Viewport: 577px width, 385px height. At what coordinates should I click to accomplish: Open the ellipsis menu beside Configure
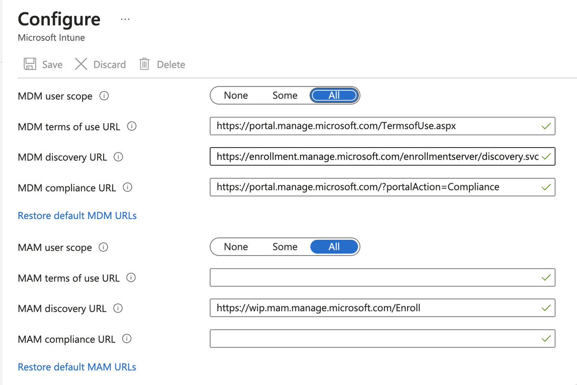(125, 19)
